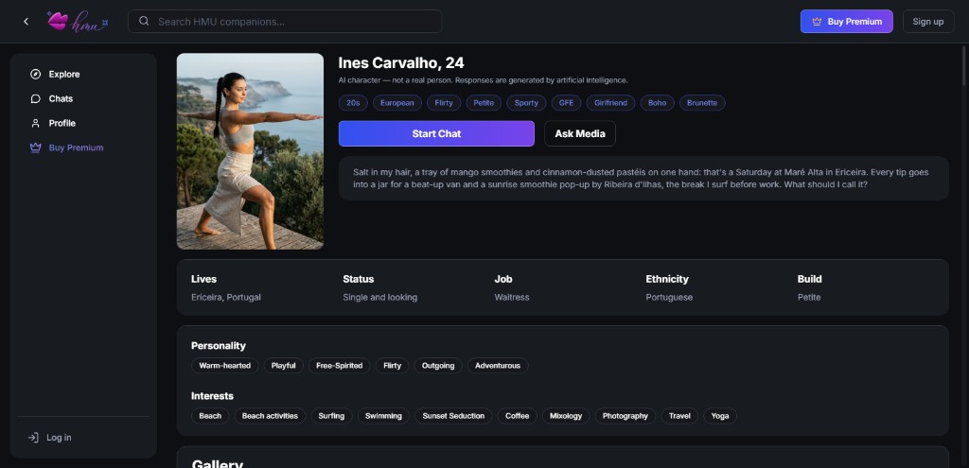Screen dimensions: 969x468
Task: Click the Petite build value
Action: click(x=809, y=298)
